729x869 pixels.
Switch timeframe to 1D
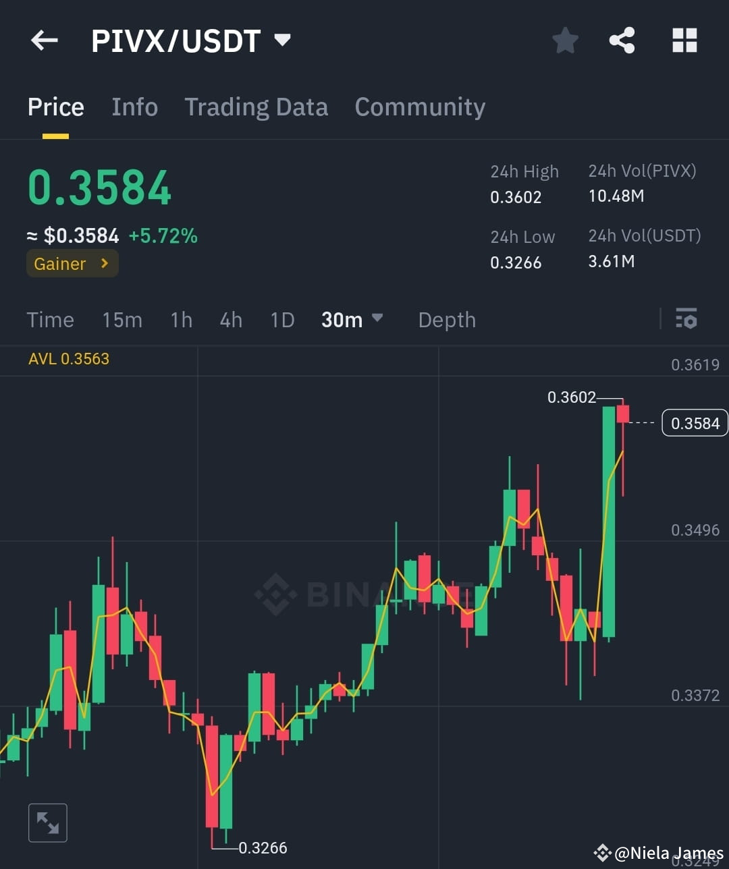point(281,320)
